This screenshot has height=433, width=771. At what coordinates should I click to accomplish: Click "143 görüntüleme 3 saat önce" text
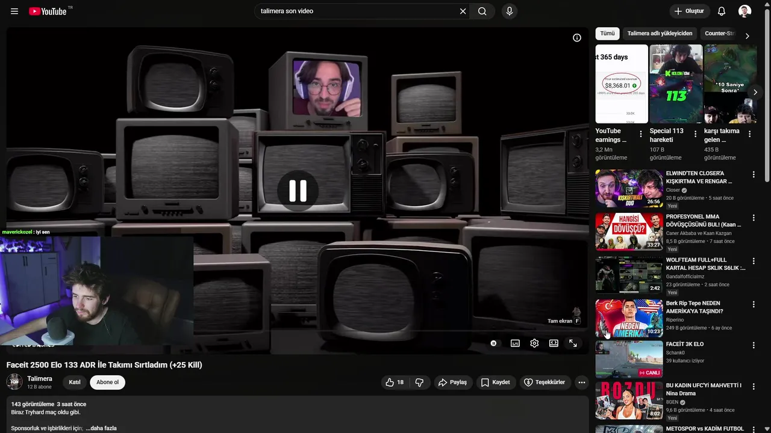click(49, 404)
